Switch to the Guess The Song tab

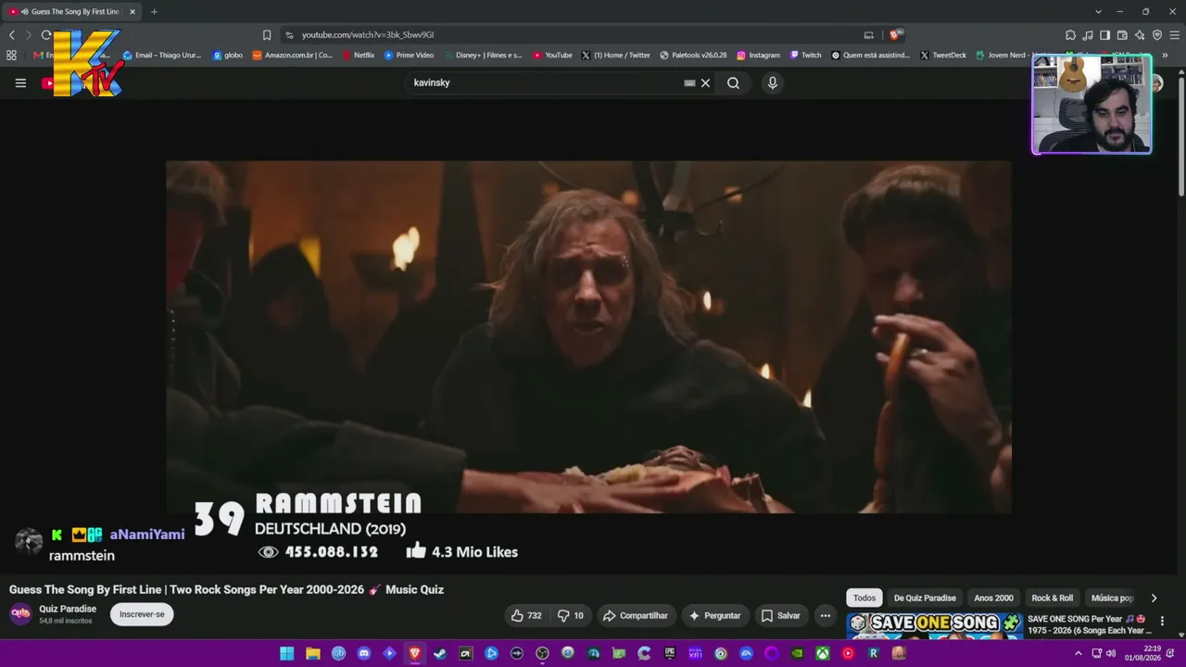click(72, 12)
